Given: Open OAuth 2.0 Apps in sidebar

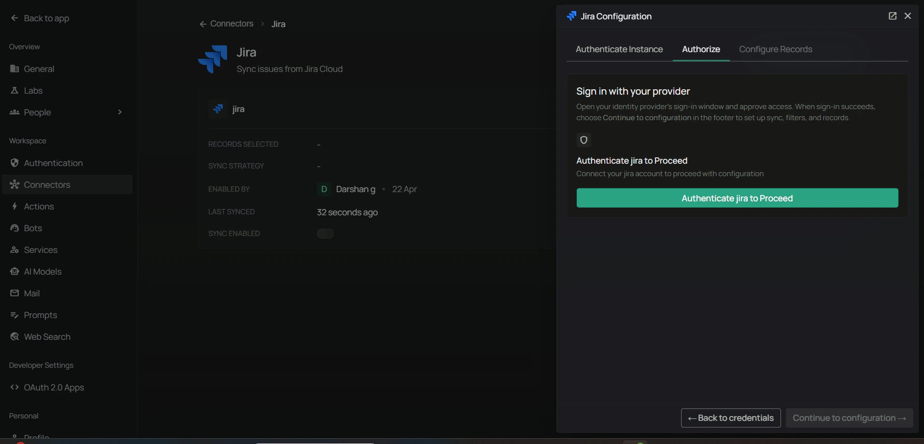Looking at the screenshot, I should click(67, 387).
